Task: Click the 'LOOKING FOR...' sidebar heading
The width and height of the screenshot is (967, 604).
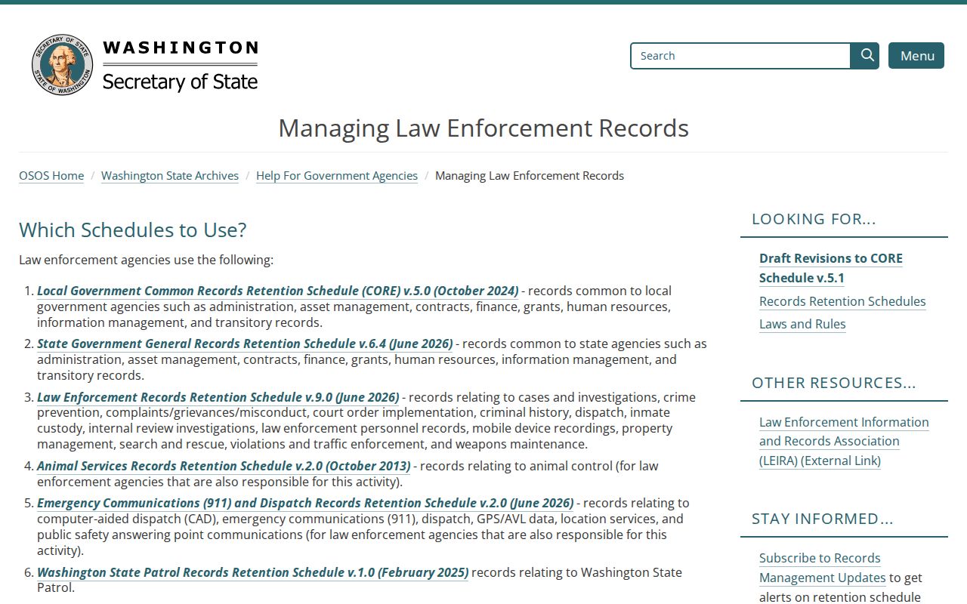Action: 814,219
